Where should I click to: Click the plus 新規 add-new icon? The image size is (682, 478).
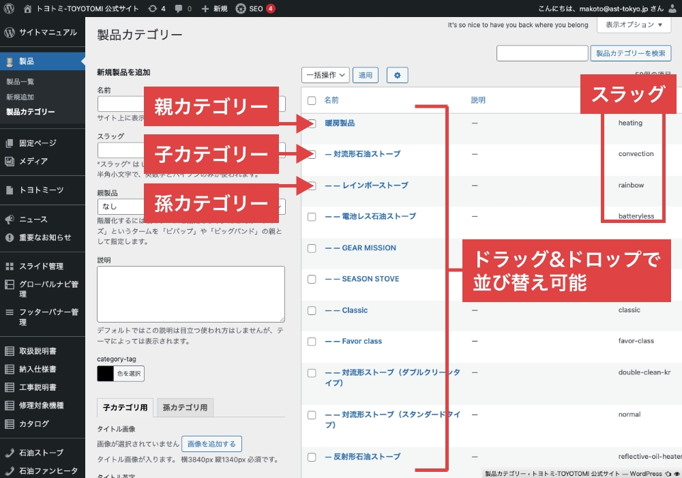[205, 9]
